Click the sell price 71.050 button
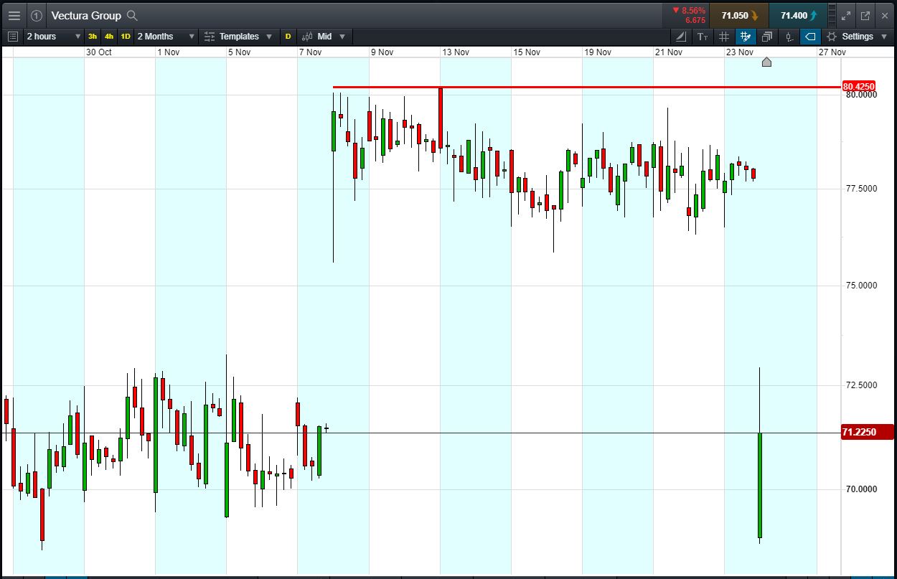 tap(739, 15)
